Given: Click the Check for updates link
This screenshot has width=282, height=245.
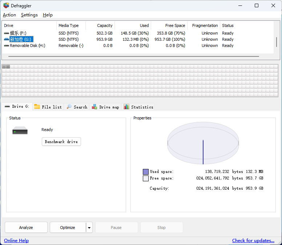Looking at the screenshot, I should click(253, 241).
